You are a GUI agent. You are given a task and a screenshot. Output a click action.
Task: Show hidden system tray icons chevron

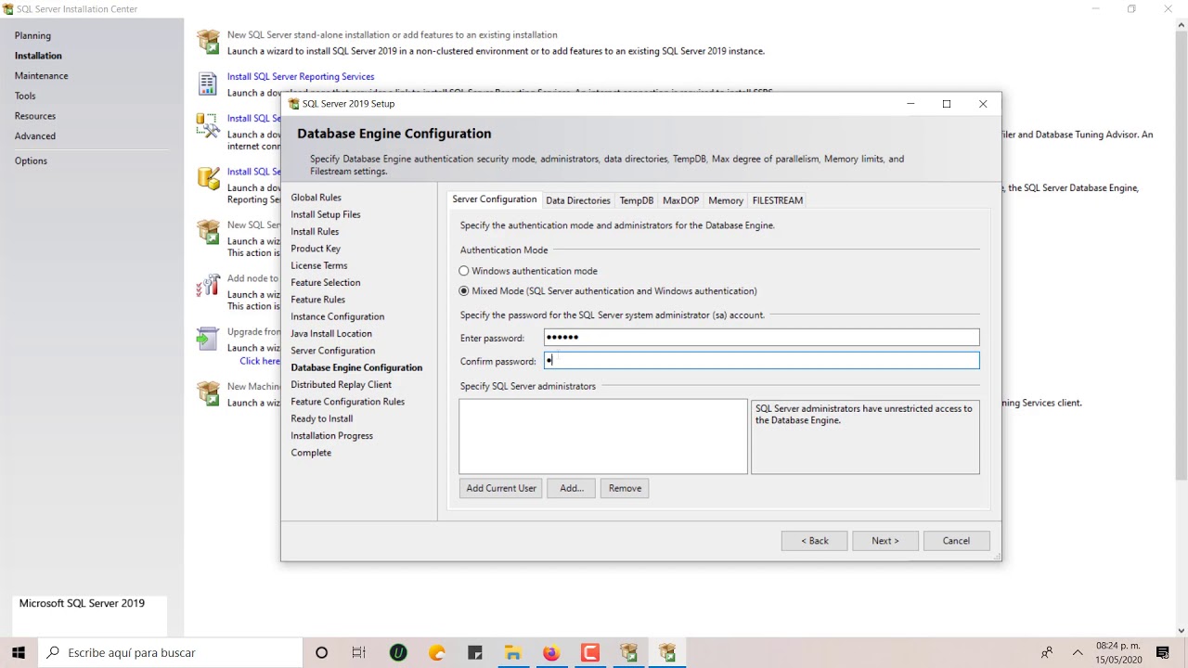pyautogui.click(x=1078, y=652)
